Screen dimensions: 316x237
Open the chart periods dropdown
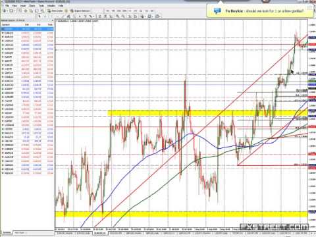point(150,16)
